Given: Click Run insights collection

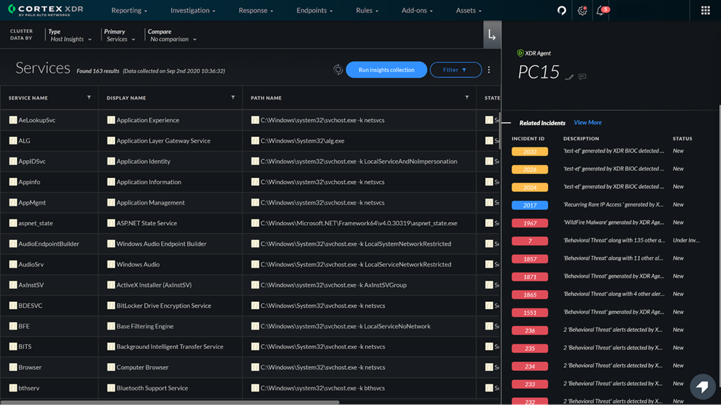Looking at the screenshot, I should pyautogui.click(x=386, y=70).
